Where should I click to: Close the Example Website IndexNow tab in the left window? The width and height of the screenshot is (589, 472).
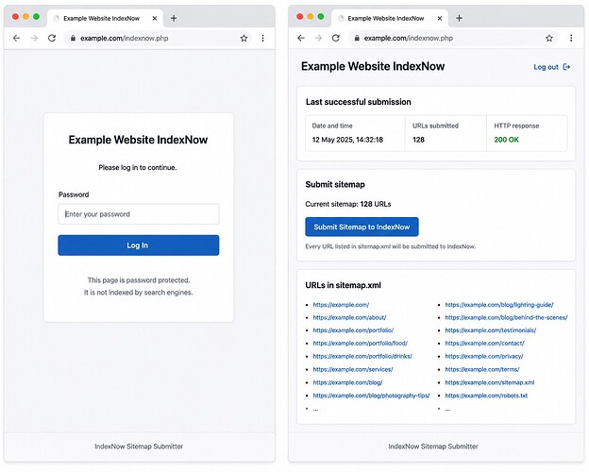coord(155,18)
